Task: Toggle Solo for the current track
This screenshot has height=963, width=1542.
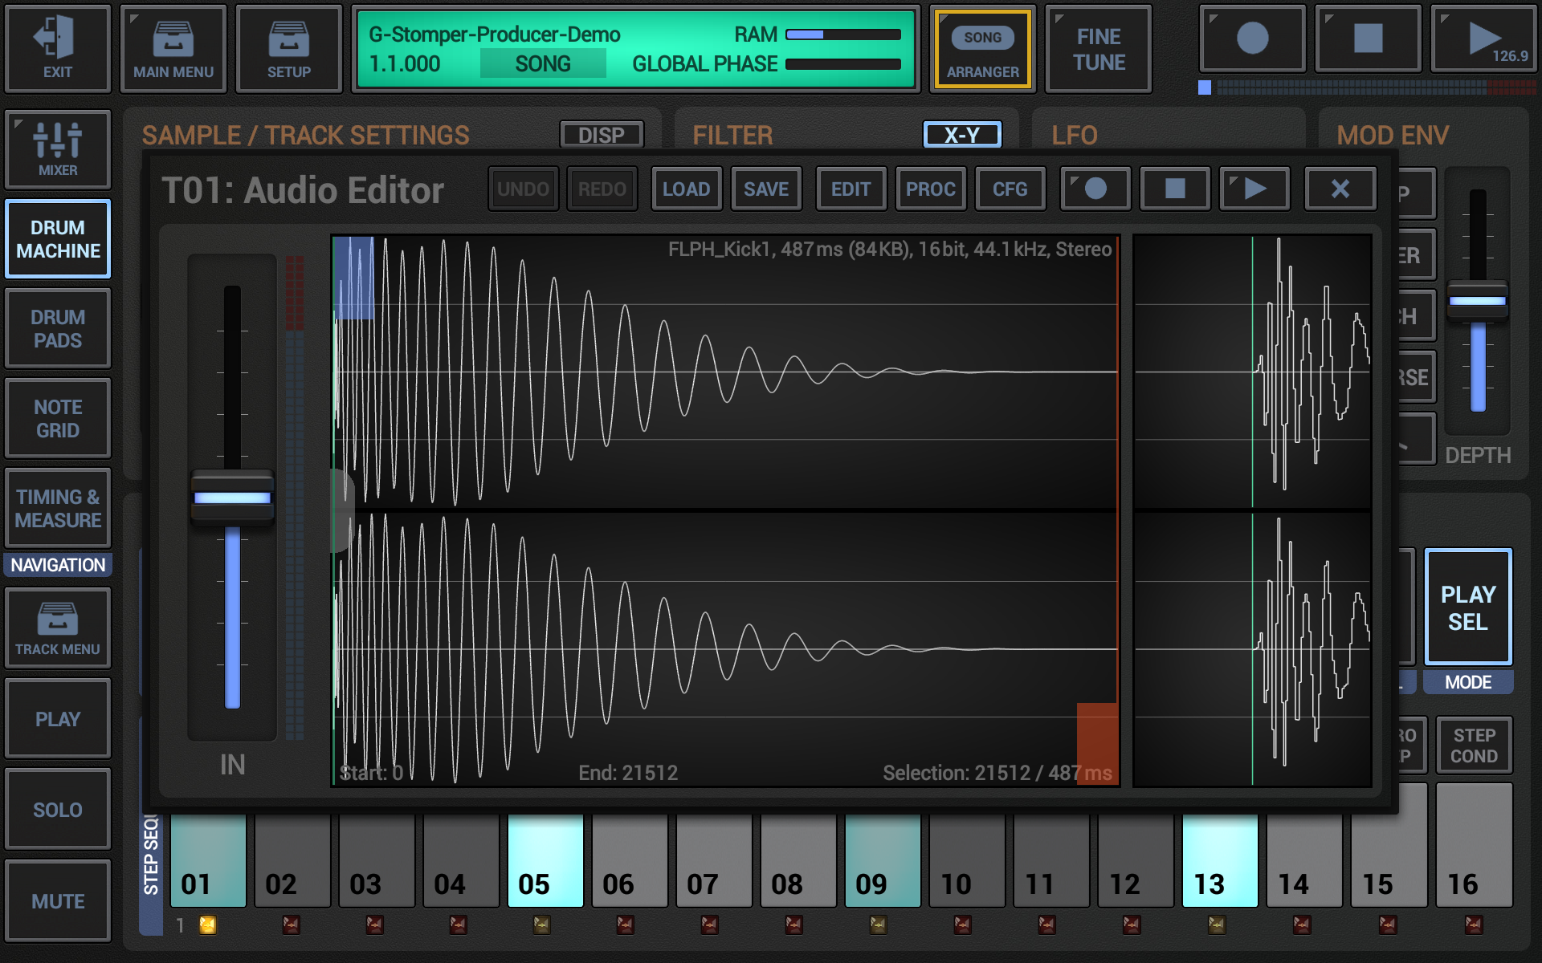Action: point(57,810)
